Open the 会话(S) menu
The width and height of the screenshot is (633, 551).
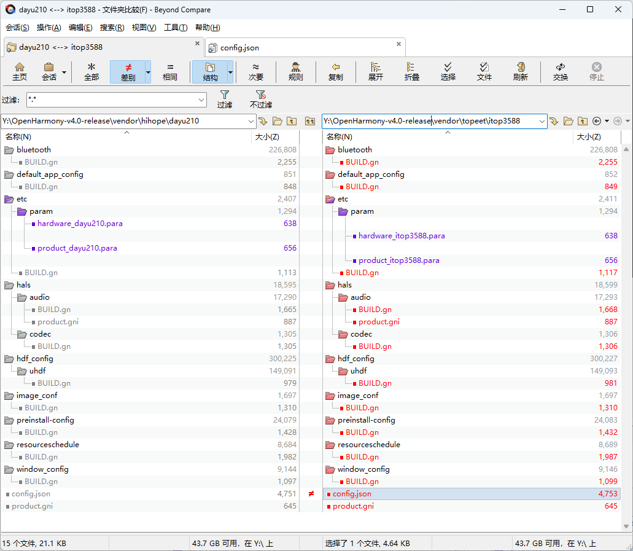click(x=17, y=28)
